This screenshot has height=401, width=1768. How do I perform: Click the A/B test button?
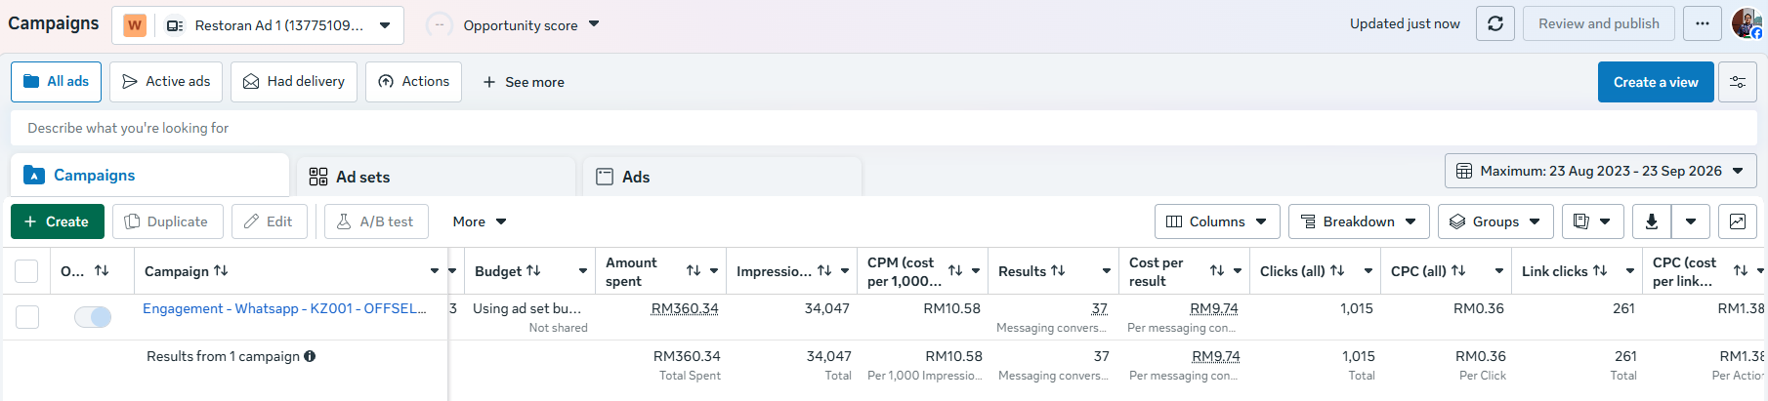(x=375, y=221)
